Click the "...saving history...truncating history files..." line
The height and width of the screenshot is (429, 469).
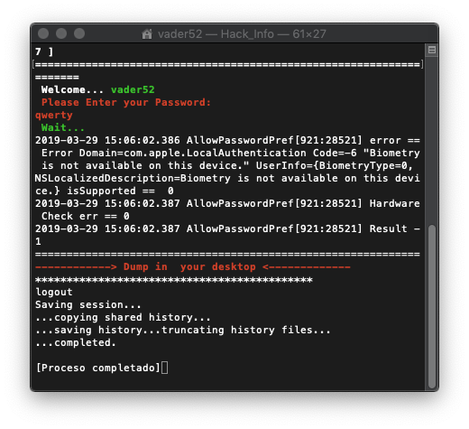[x=183, y=330]
